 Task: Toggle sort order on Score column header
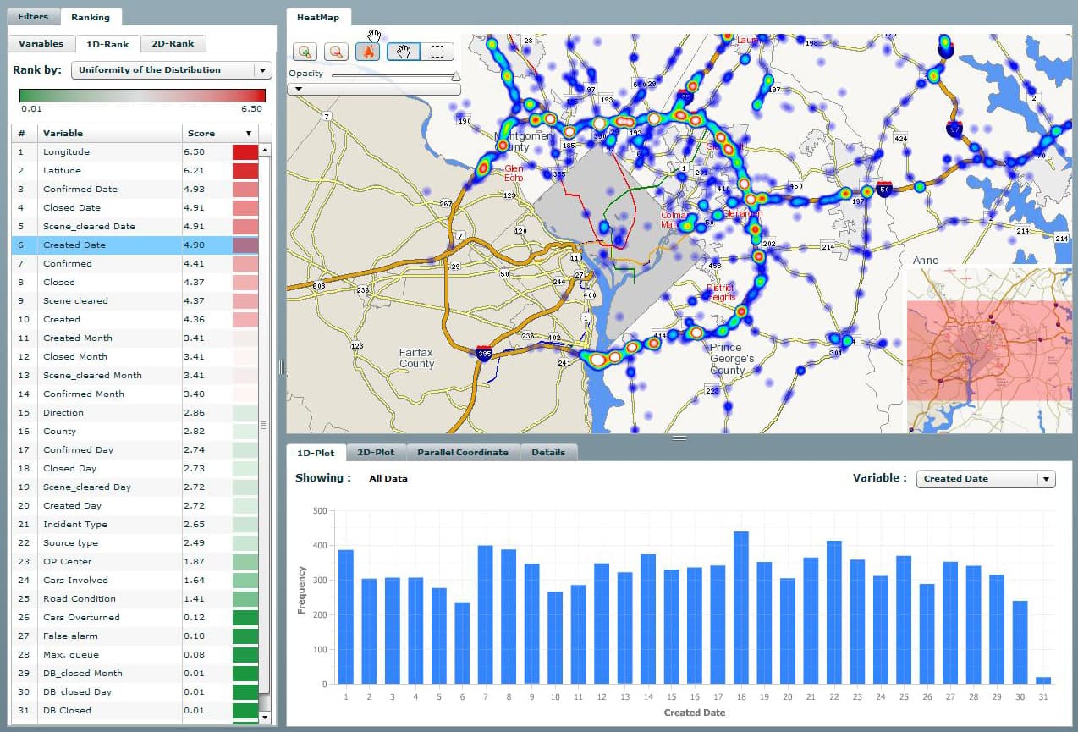point(248,134)
